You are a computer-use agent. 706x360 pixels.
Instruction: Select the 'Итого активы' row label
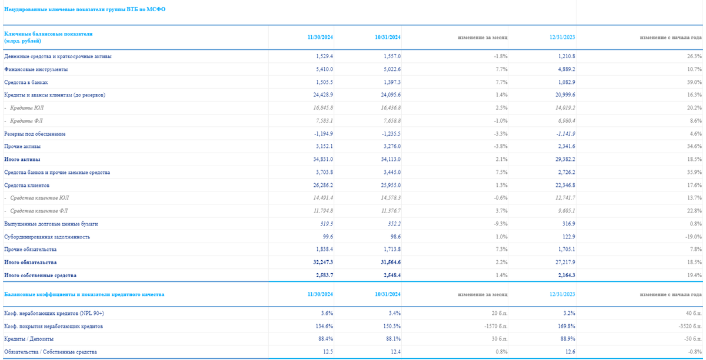[22, 160]
